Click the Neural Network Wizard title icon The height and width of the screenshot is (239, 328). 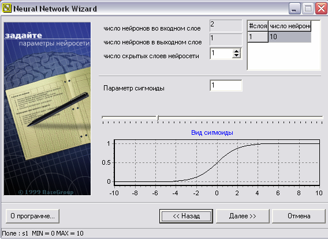pos(6,9)
